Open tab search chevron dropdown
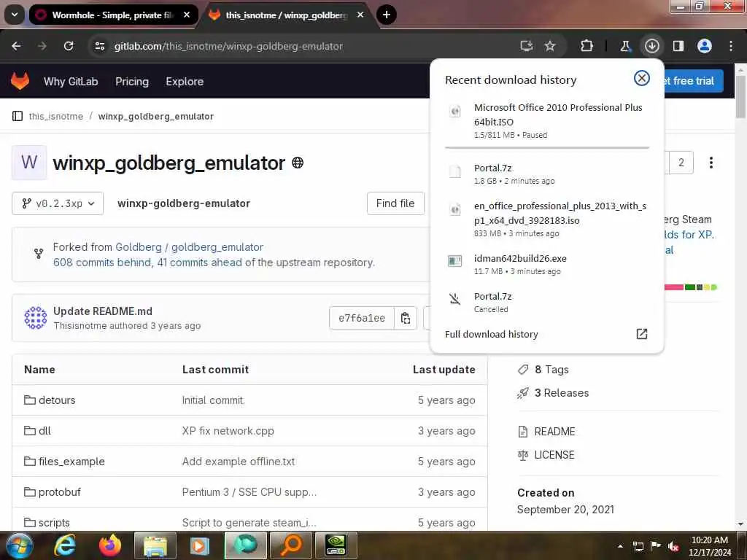Screen dimensions: 747x560 (15, 15)
